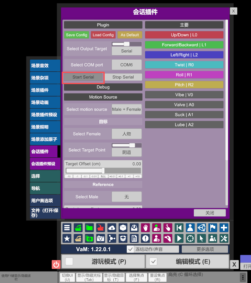251x283 pixels.
Task: Click the crosshair target icon
Action: coord(190,238)
